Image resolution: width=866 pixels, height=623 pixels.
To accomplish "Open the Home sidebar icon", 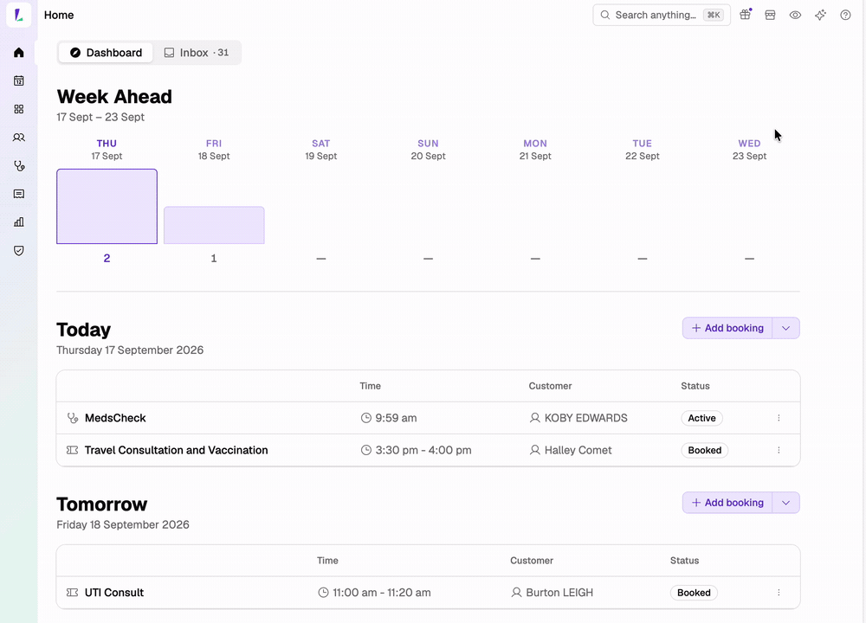I will 19,53.
